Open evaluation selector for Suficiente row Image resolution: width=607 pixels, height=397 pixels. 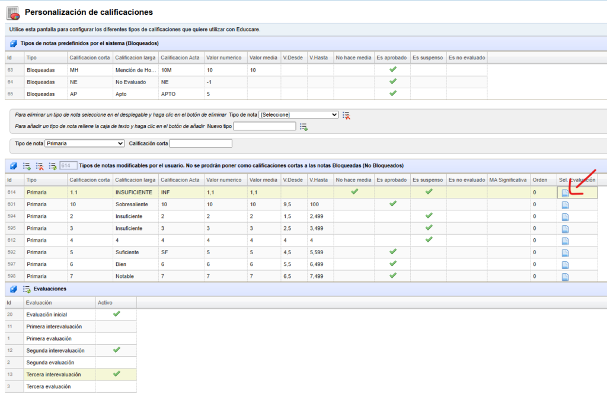pos(565,253)
